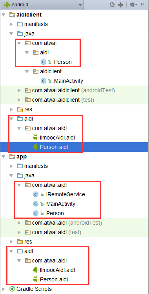This screenshot has width=149, height=294.
Task: Expand the Gradle Scripts node
Action: (4, 289)
